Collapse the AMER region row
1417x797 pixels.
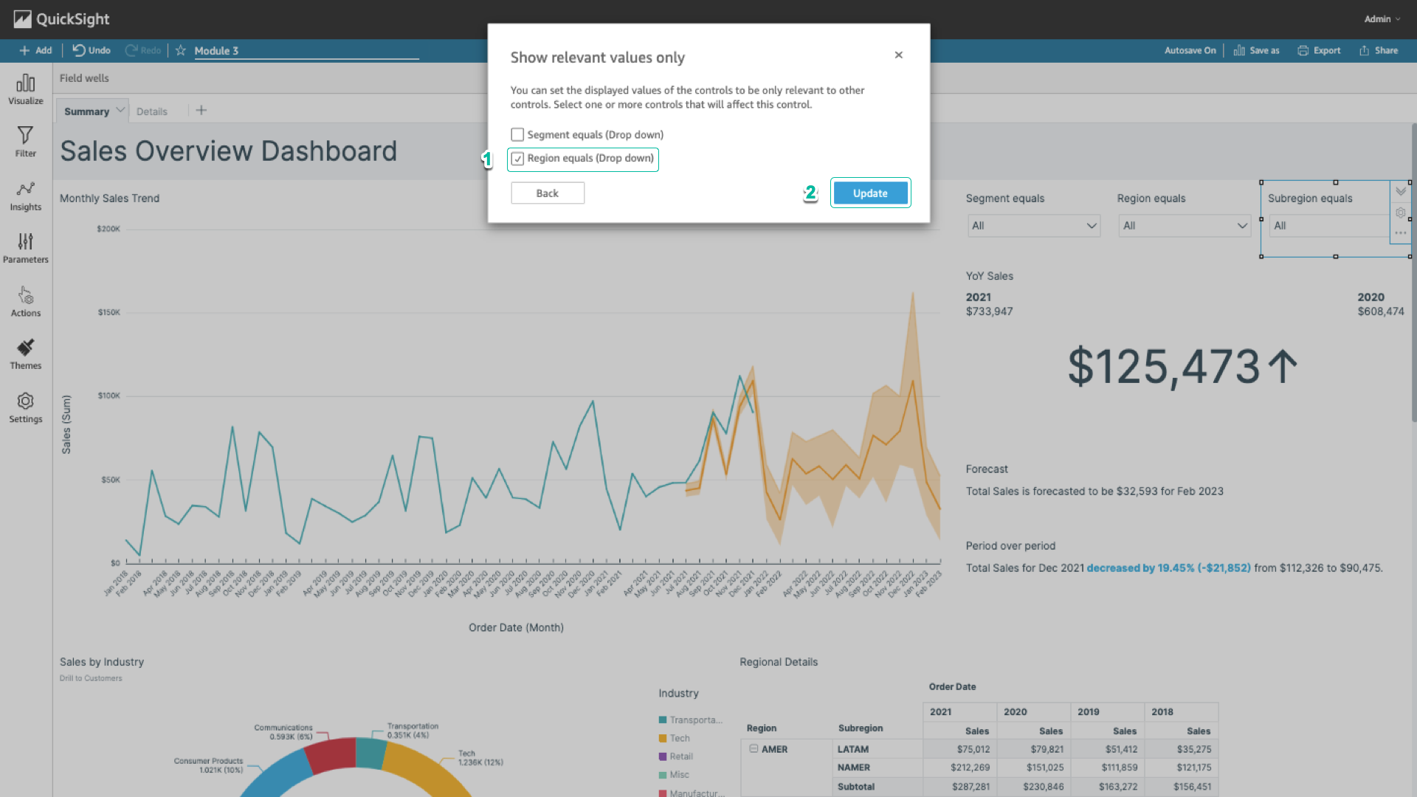pyautogui.click(x=754, y=748)
